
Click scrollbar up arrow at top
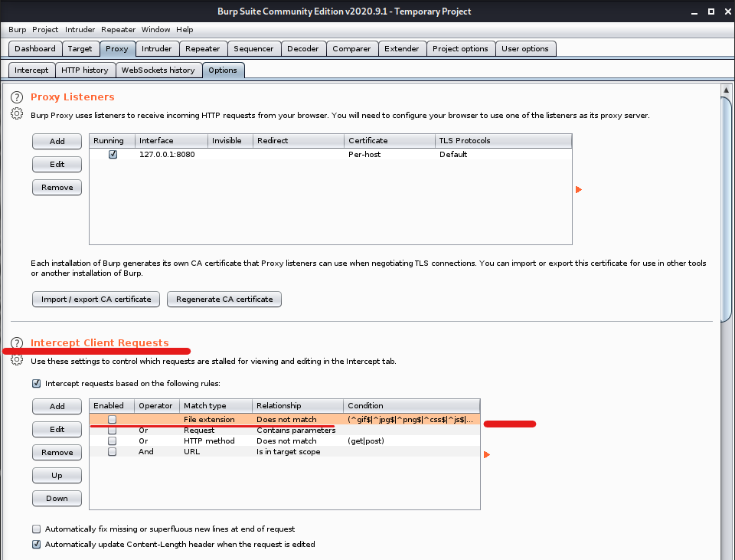[726, 90]
